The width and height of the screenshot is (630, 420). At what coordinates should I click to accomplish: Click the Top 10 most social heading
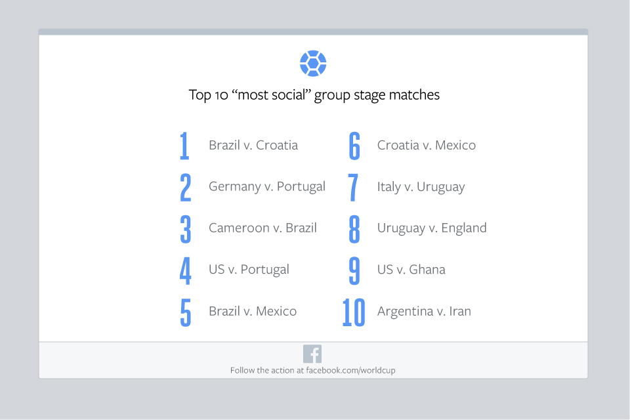click(314, 94)
